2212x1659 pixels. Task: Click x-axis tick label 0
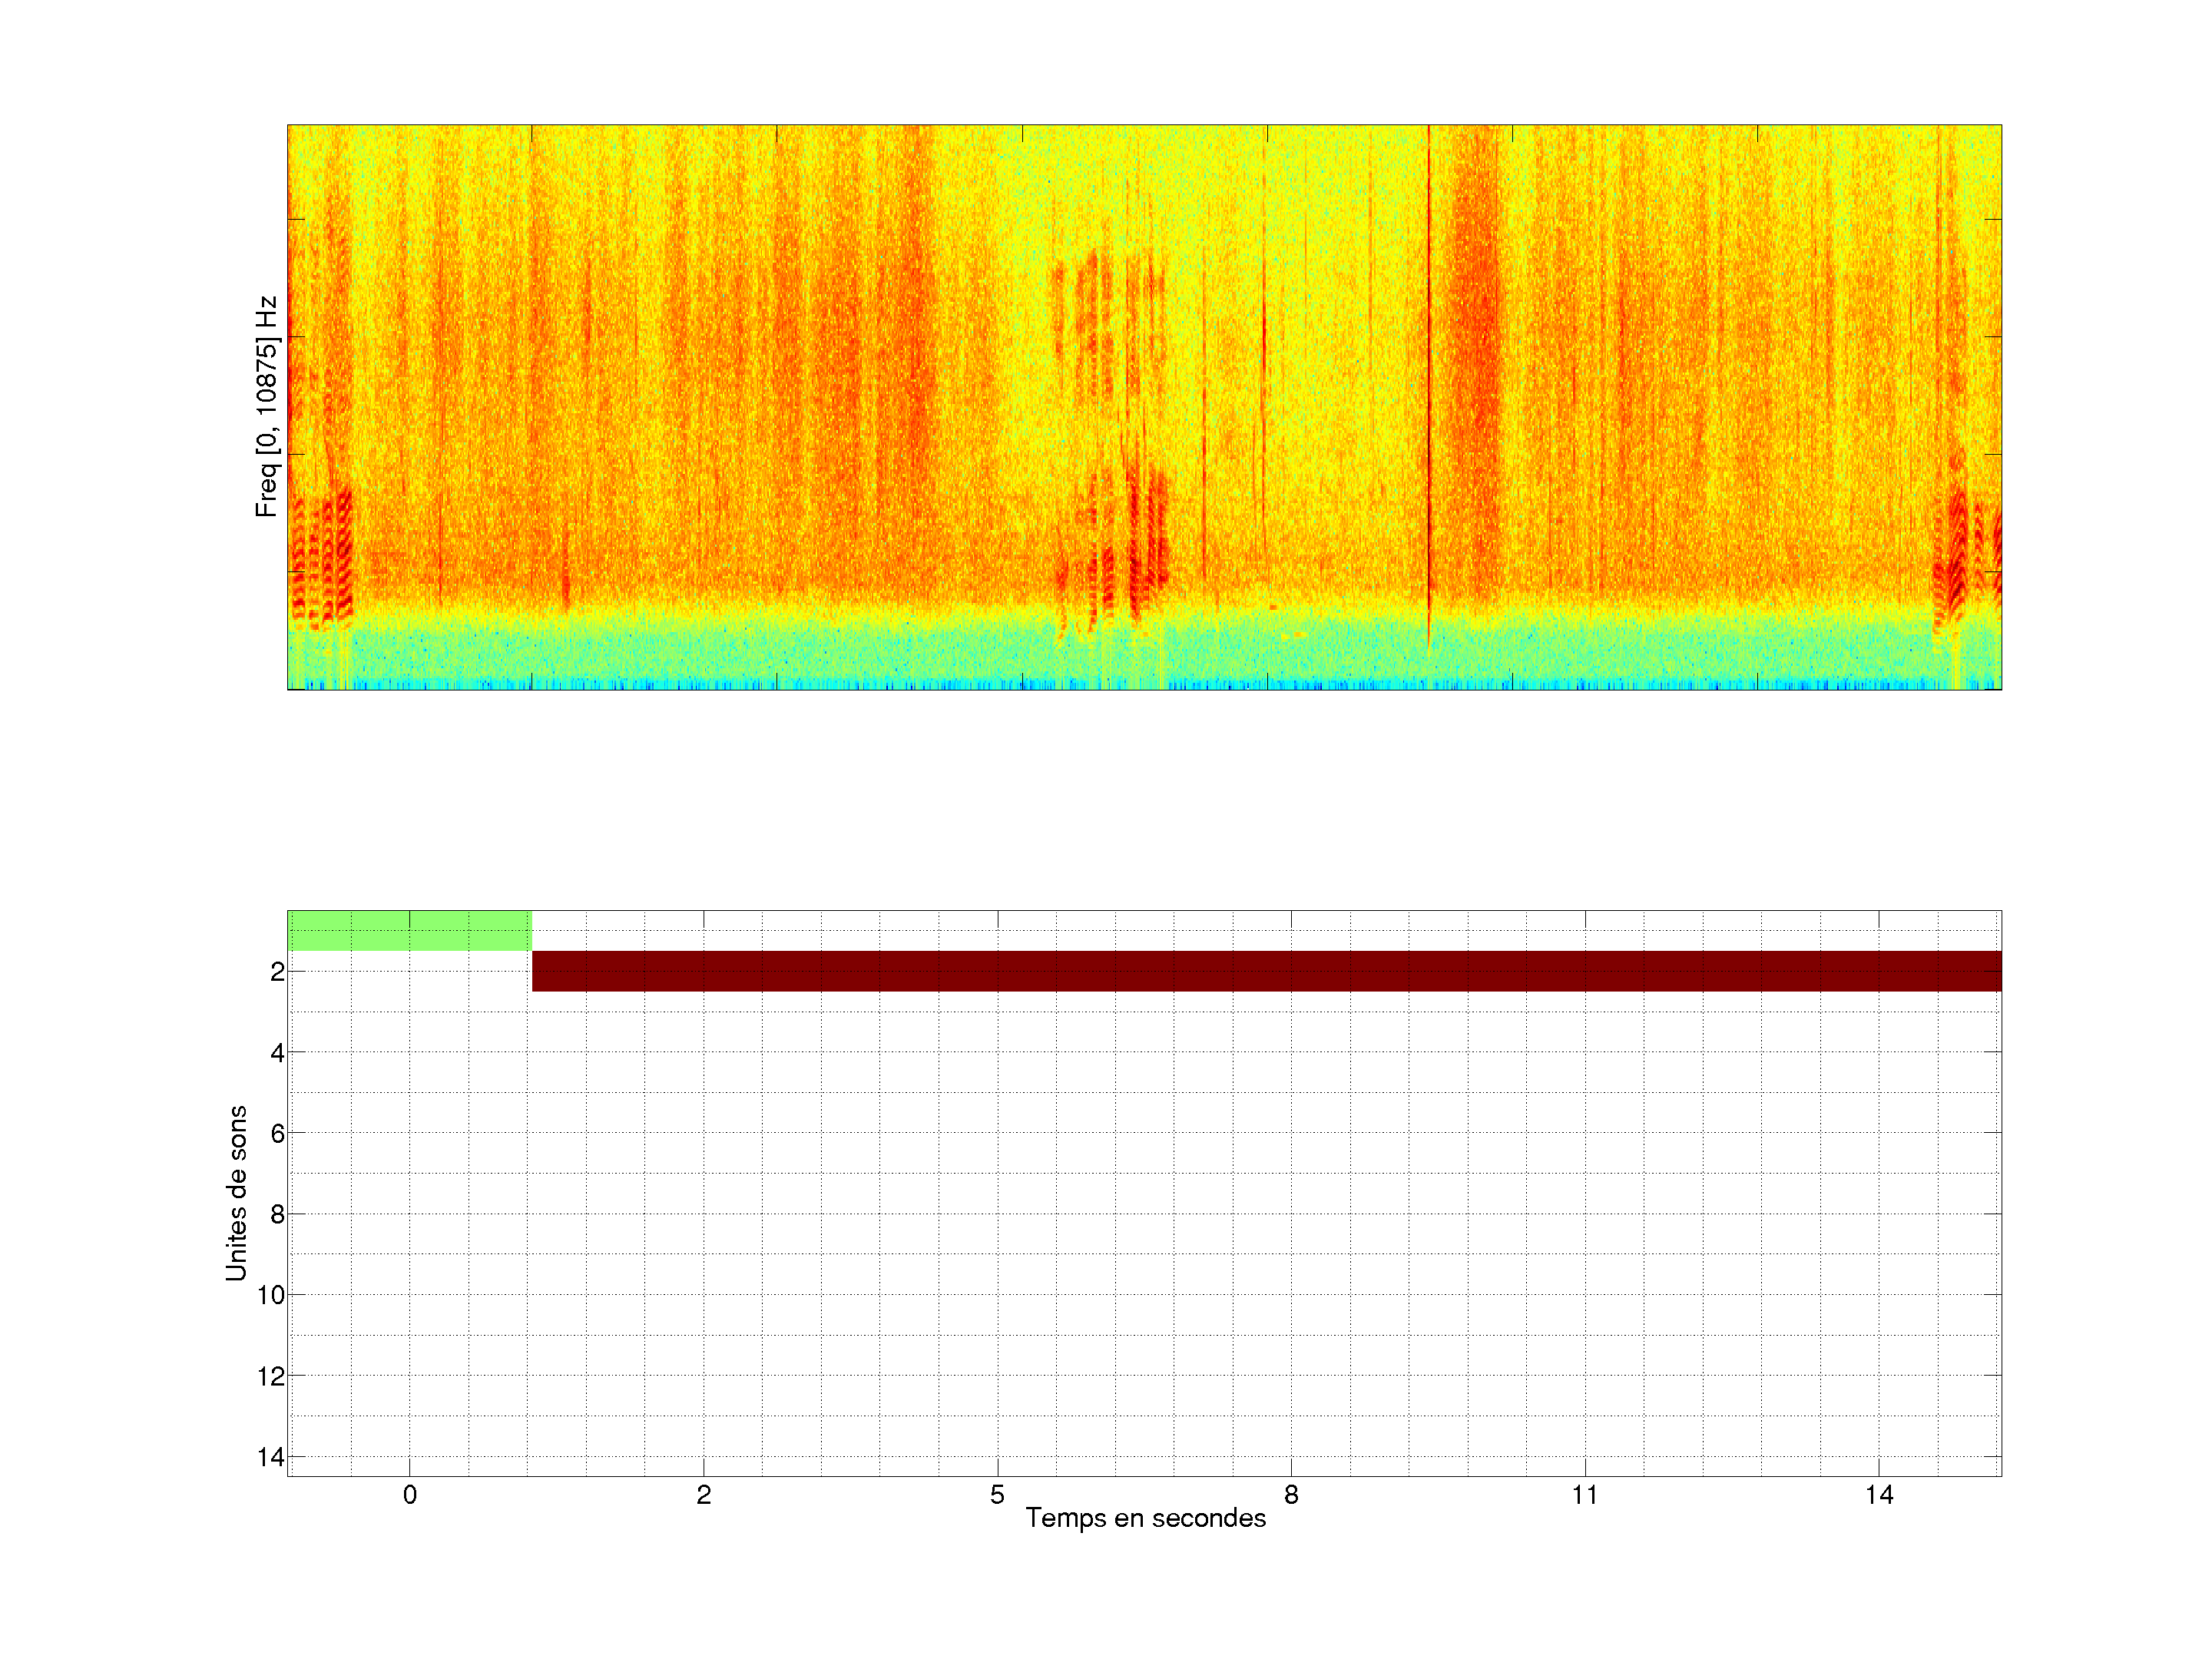point(410,1495)
